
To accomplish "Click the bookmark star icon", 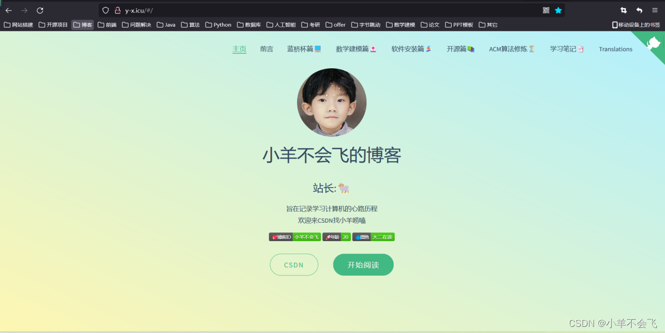I will tap(558, 10).
